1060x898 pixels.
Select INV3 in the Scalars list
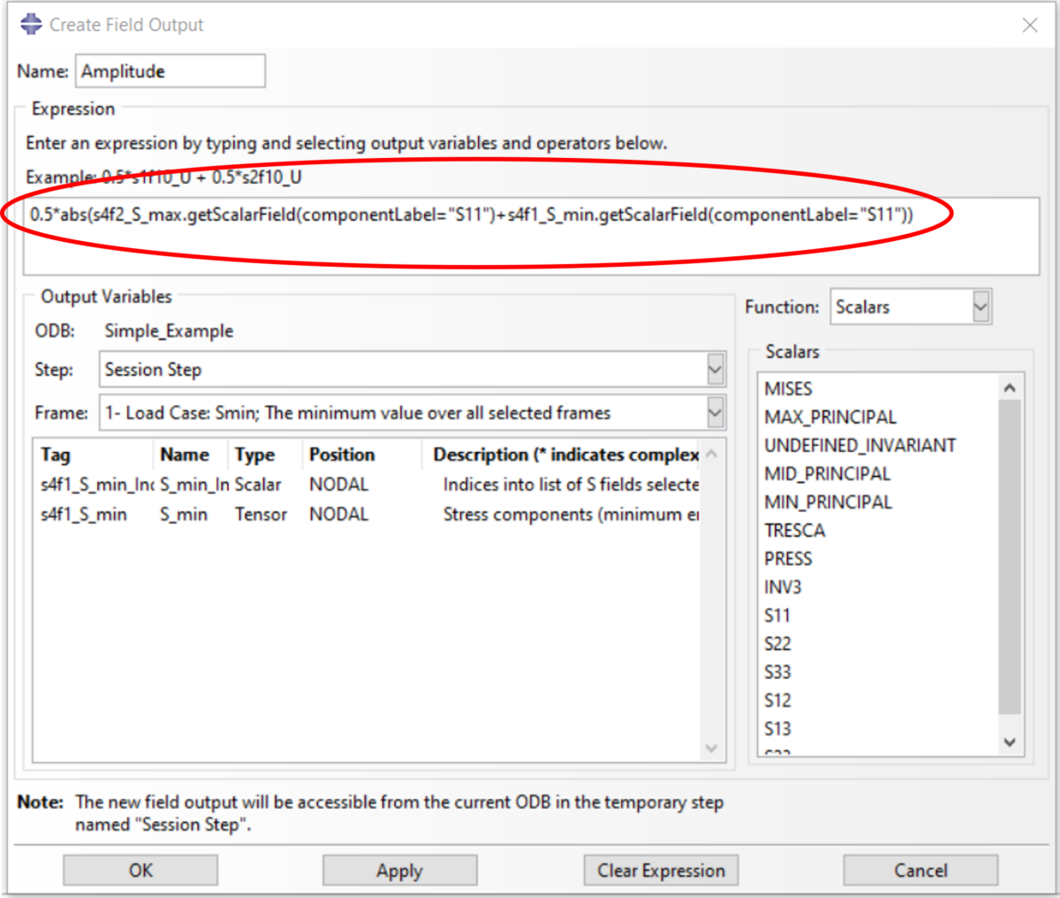click(x=783, y=586)
